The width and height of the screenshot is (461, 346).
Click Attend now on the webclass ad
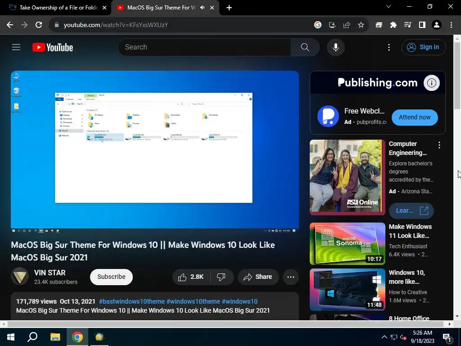pyautogui.click(x=415, y=117)
